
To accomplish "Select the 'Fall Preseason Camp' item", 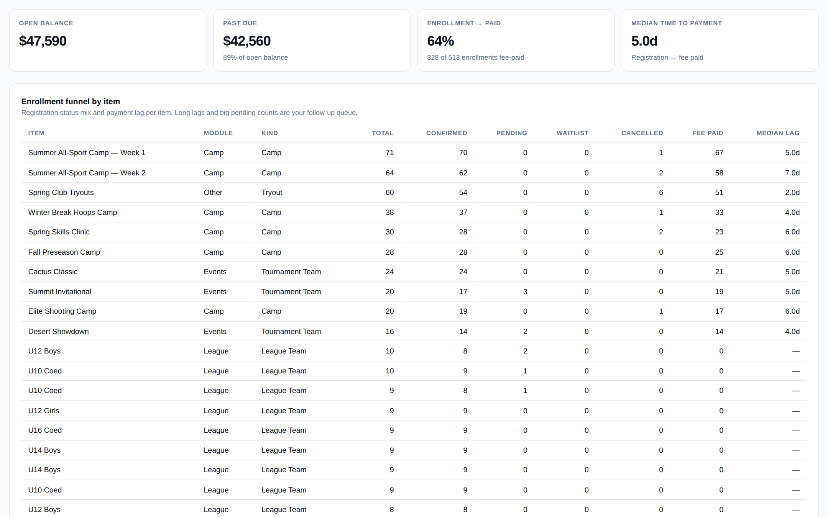I will click(64, 252).
